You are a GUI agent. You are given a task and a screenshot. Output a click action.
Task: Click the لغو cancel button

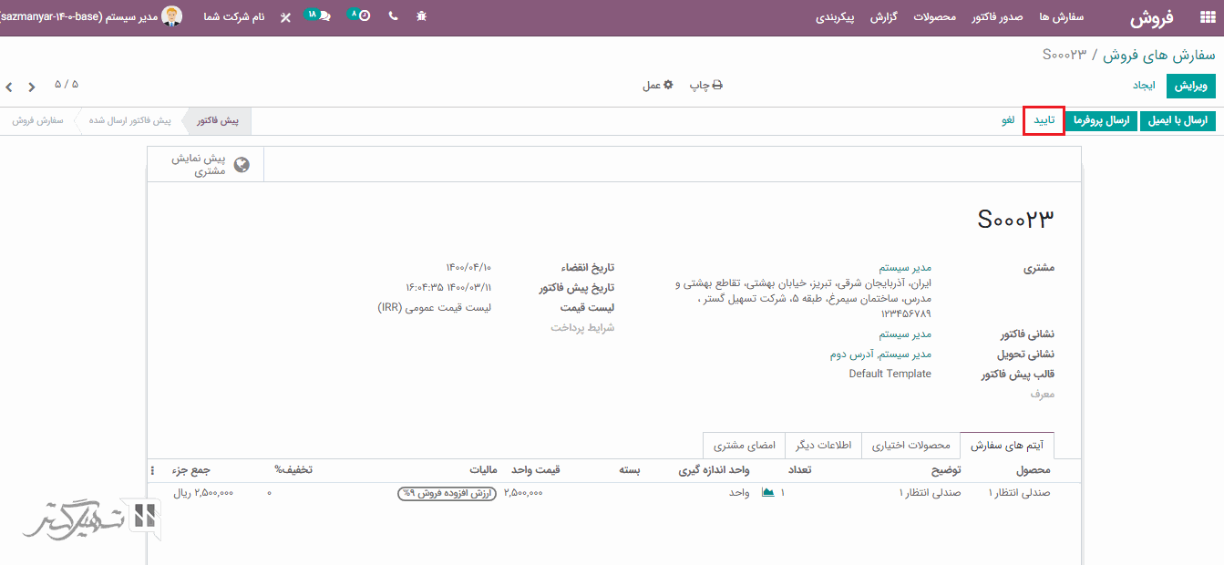pyautogui.click(x=1008, y=120)
